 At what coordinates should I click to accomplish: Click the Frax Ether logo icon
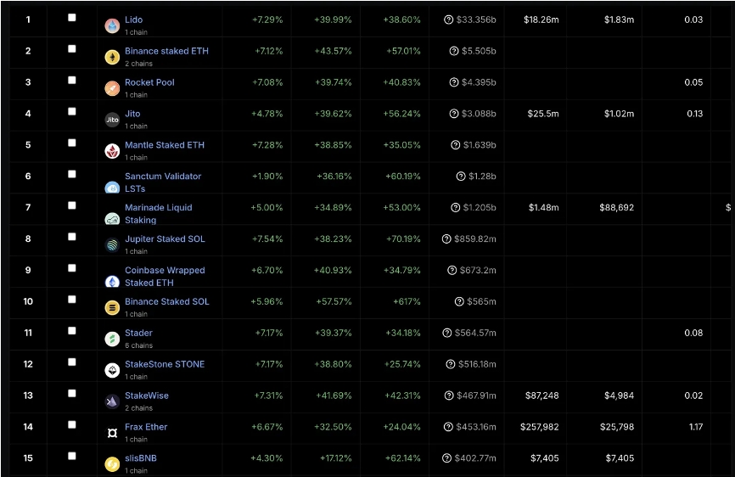point(112,434)
